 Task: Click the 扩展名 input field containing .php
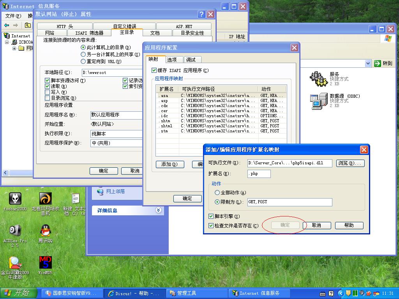[x=259, y=174]
